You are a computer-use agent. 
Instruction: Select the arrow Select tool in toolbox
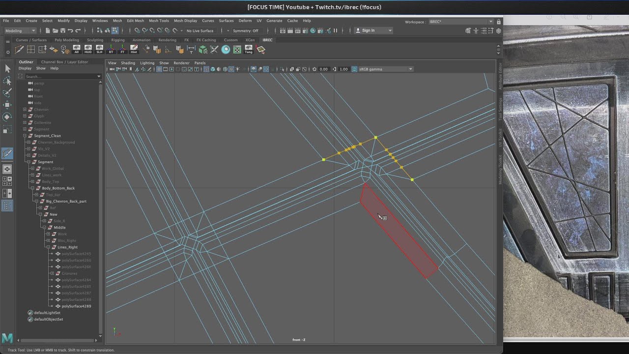7,69
